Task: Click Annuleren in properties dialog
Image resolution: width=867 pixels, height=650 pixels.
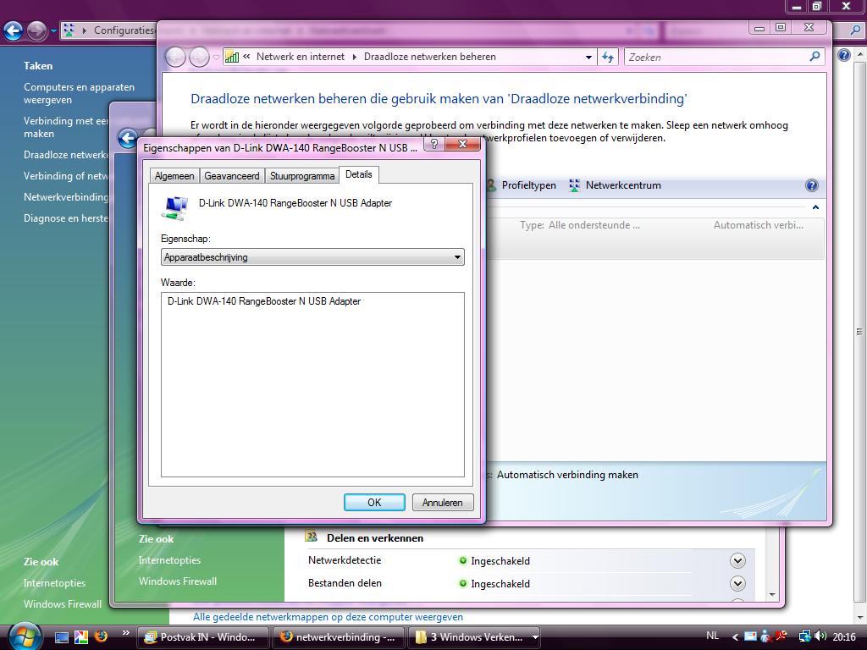Action: (x=442, y=503)
